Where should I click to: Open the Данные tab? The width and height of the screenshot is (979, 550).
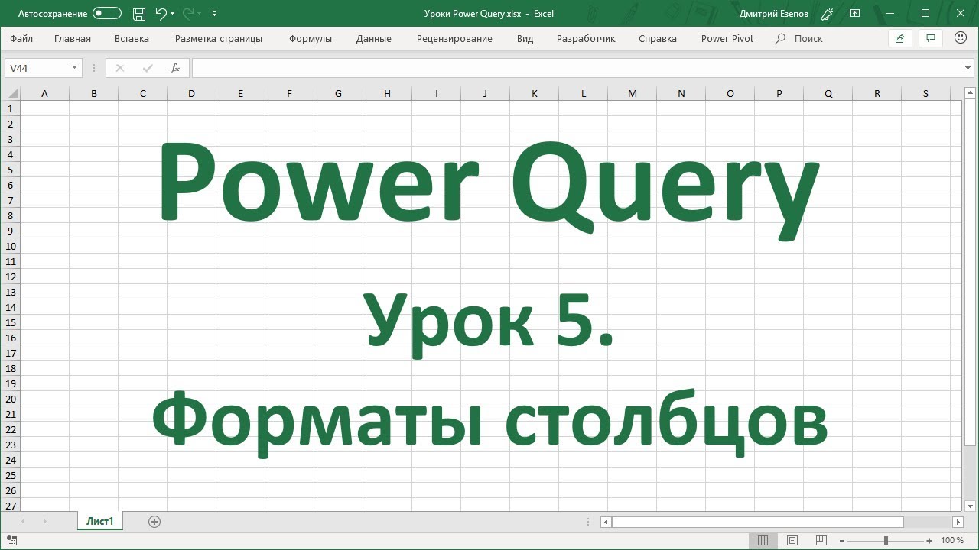373,38
